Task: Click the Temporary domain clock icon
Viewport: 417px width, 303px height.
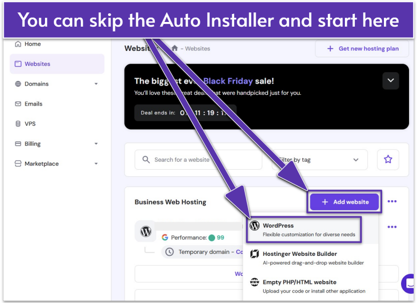Action: pyautogui.click(x=169, y=252)
